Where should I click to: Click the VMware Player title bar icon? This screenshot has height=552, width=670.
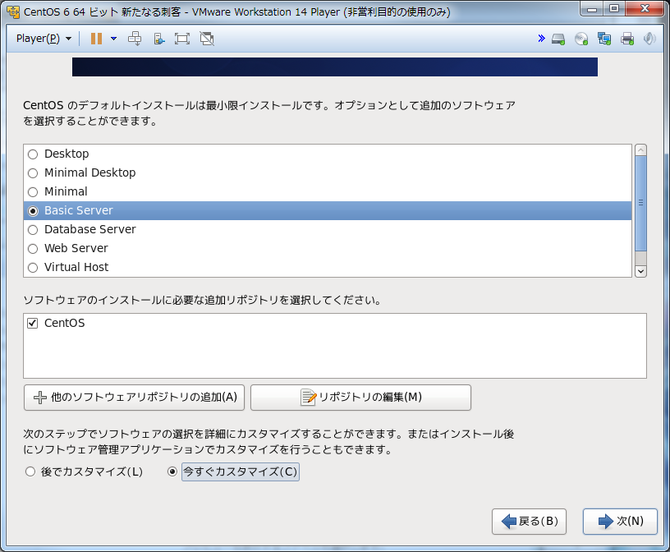pos(13,12)
